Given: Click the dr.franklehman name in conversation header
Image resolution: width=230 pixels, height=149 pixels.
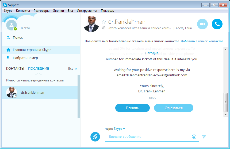Looking at the screenshot, I should pyautogui.click(x=127, y=22).
